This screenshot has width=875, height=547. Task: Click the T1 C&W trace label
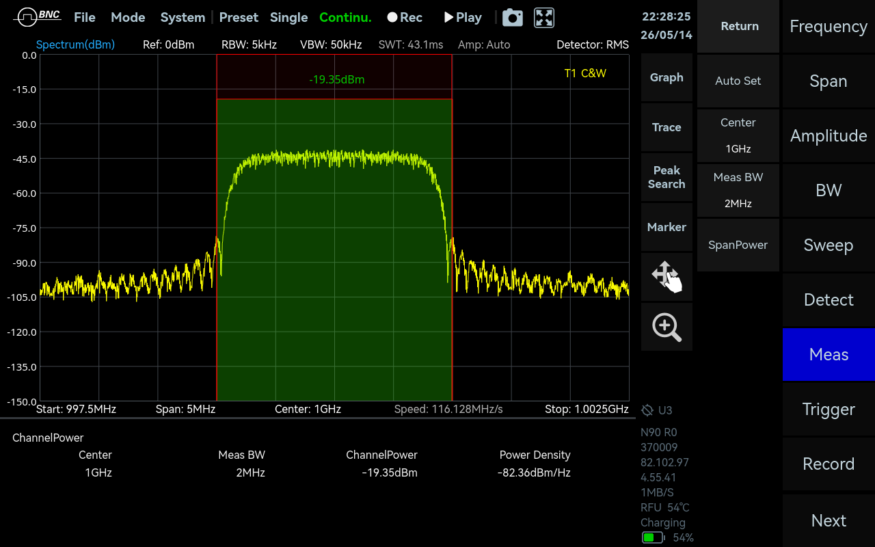[x=585, y=73]
